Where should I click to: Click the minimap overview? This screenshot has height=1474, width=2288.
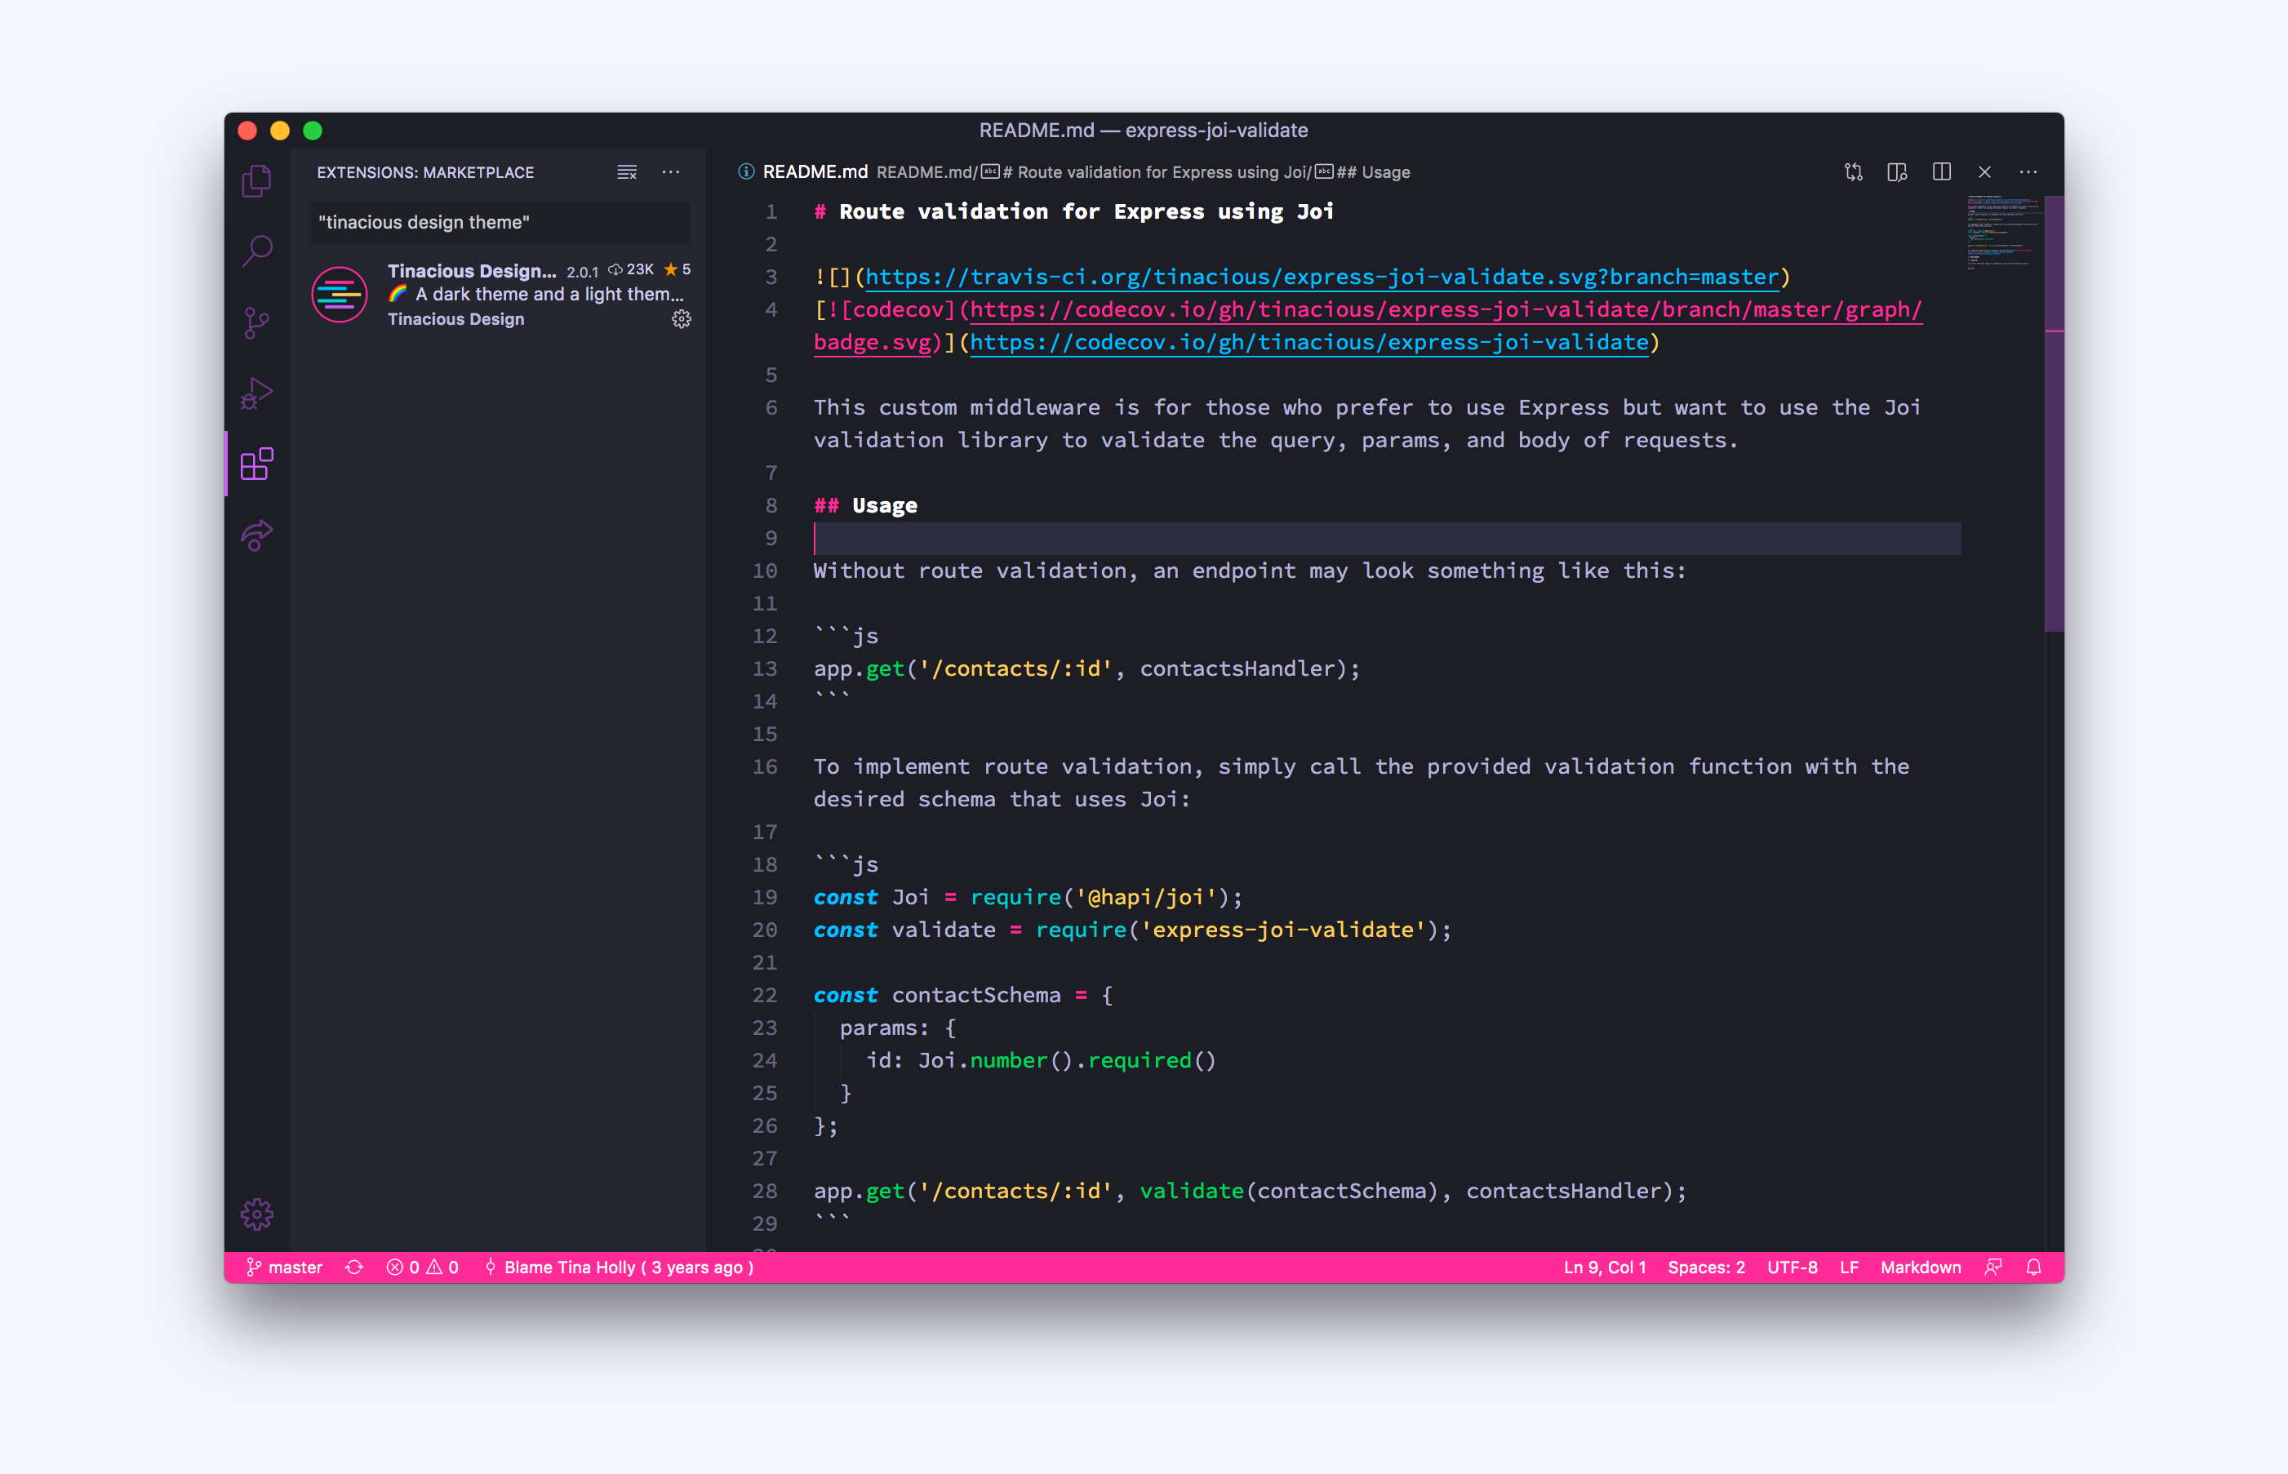point(2004,233)
